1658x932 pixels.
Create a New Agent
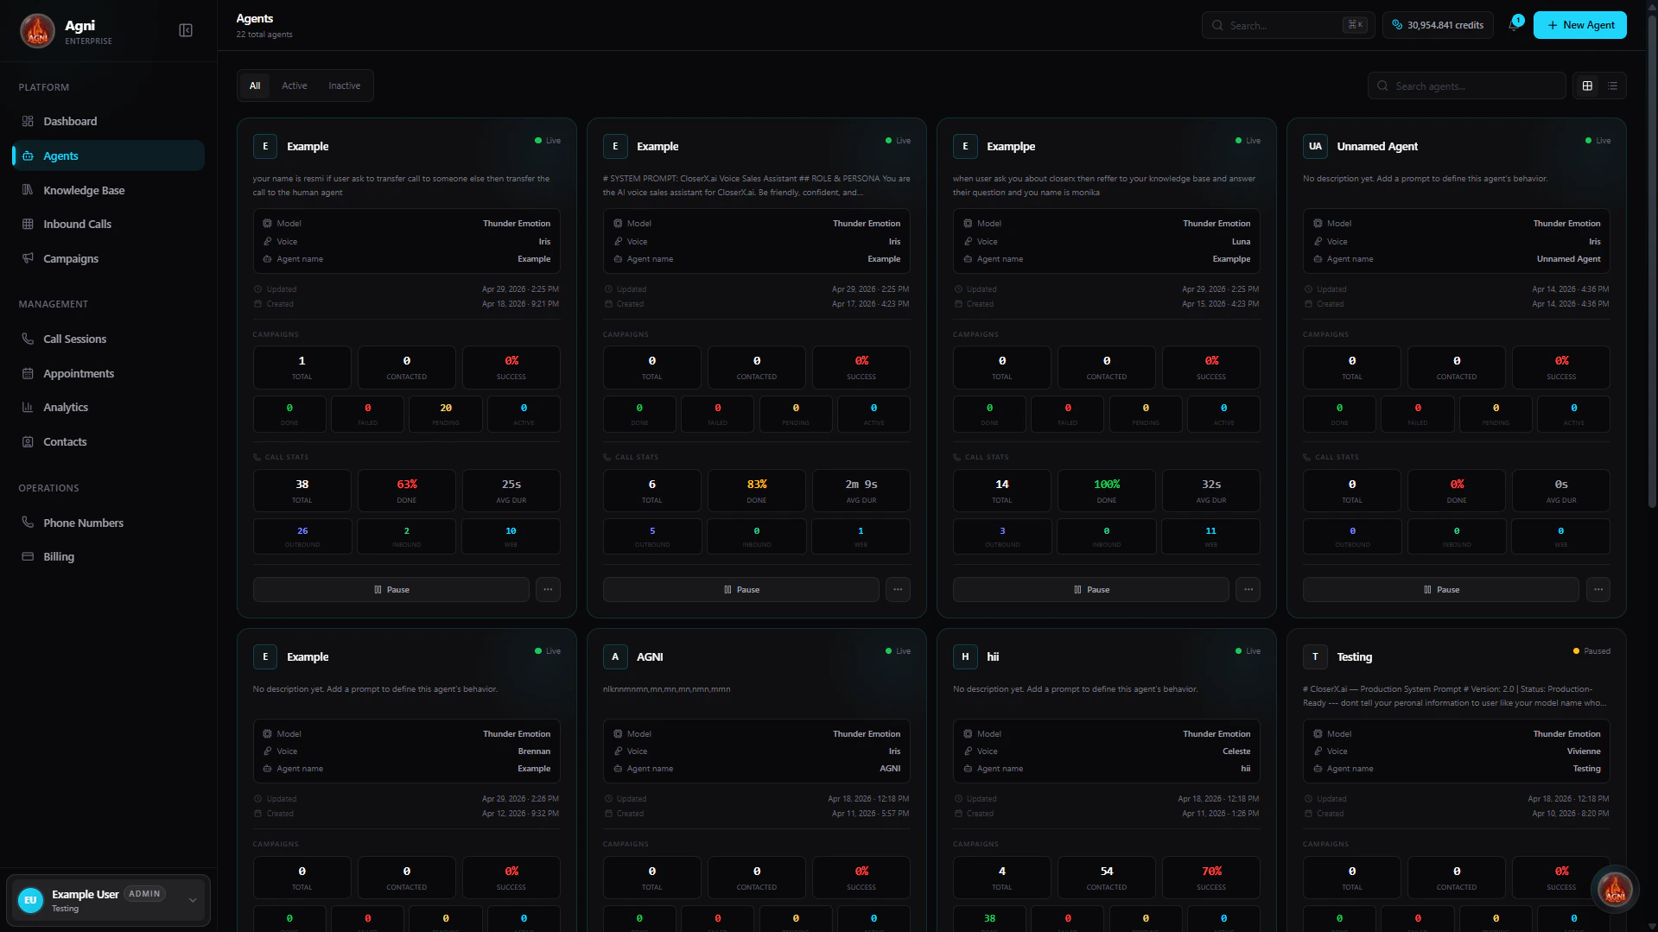[1580, 25]
